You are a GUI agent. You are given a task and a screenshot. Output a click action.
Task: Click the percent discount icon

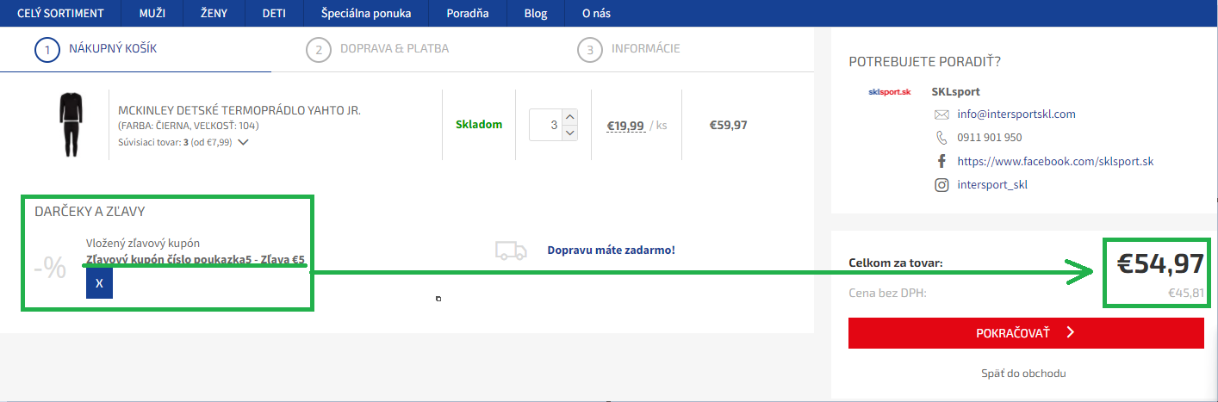[x=50, y=269]
